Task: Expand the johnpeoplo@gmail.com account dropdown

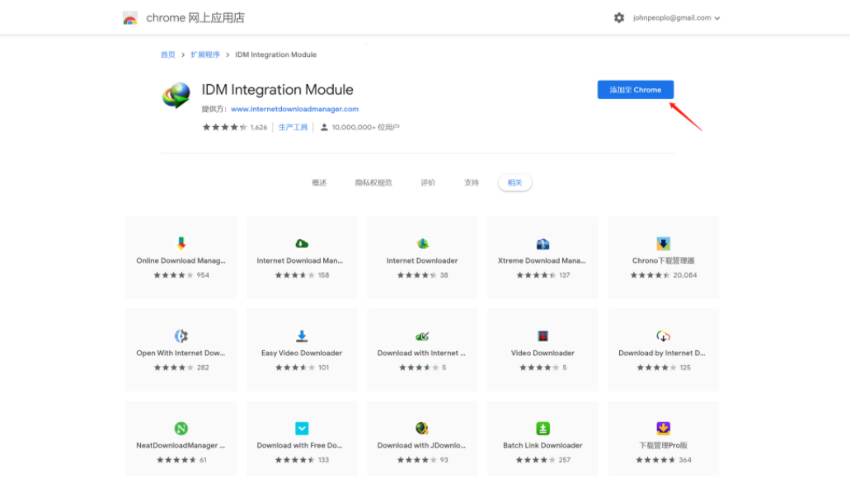Action: tap(677, 18)
